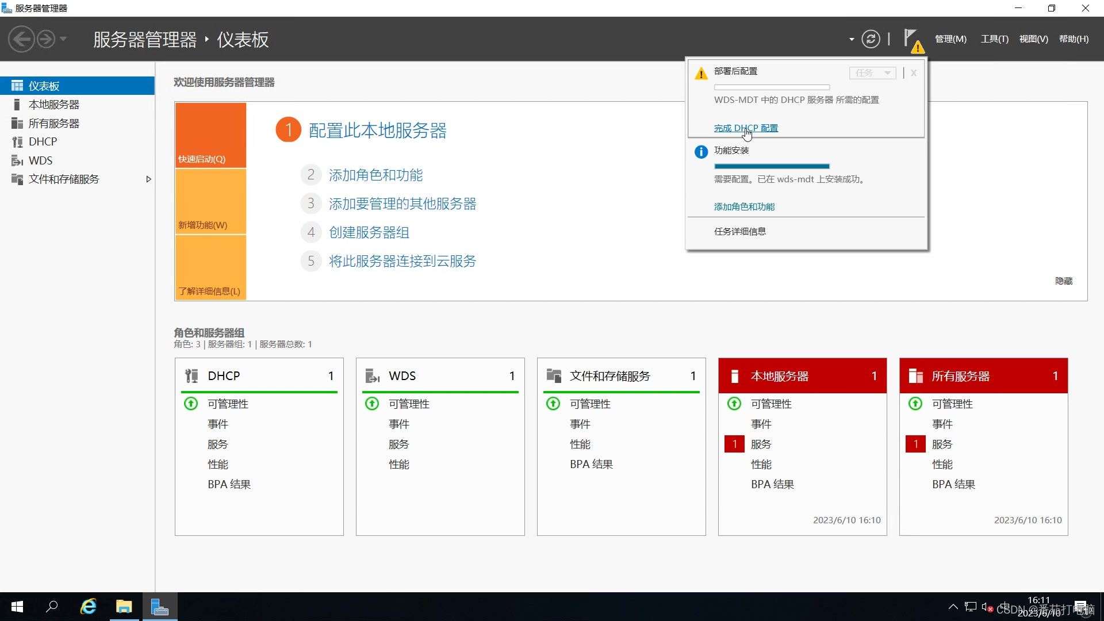Open the 视图(V) menu
Image resolution: width=1104 pixels, height=621 pixels.
(1034, 39)
